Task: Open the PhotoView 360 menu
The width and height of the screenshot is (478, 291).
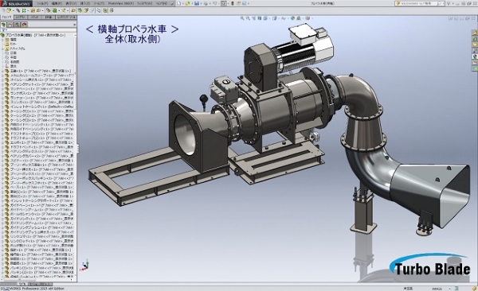Action: (121, 3)
